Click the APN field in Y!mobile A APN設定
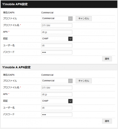Viewport: 118px width, 129px height. click(57, 94)
